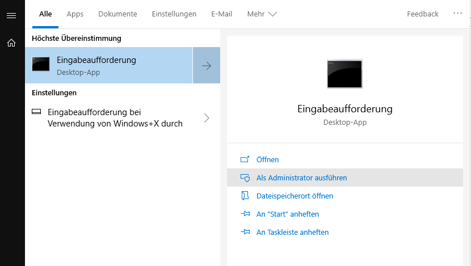Expand the Eingabeaufforderung result arrow
Image resolution: width=471 pixels, height=266 pixels.
coord(207,65)
